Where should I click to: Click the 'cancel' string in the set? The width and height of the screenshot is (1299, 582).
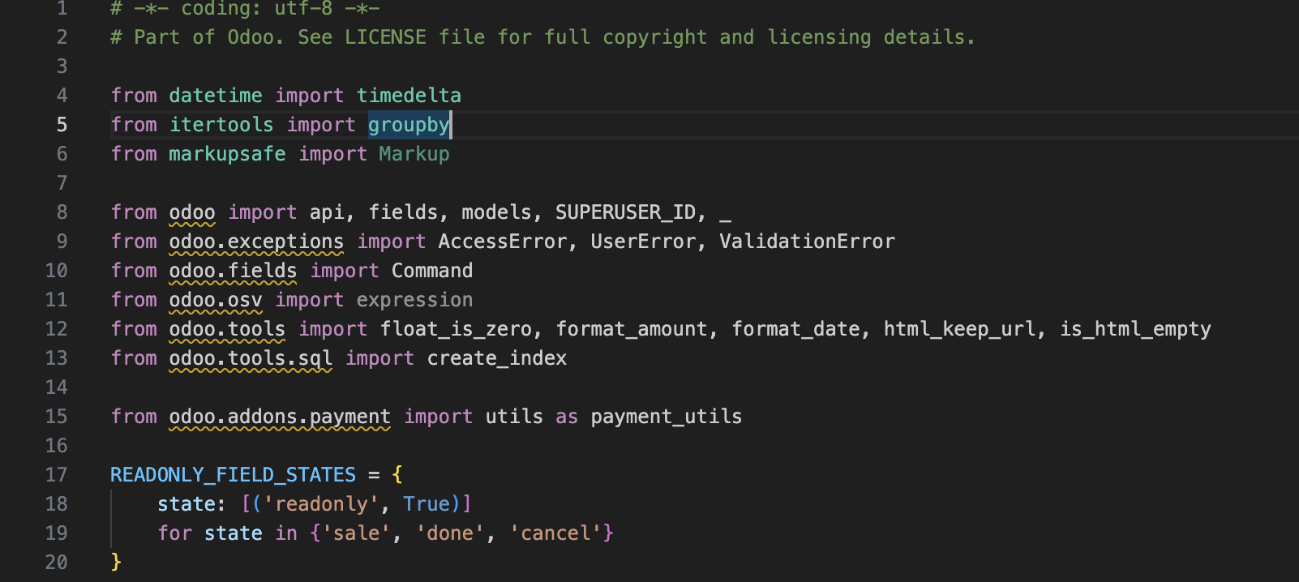point(555,533)
